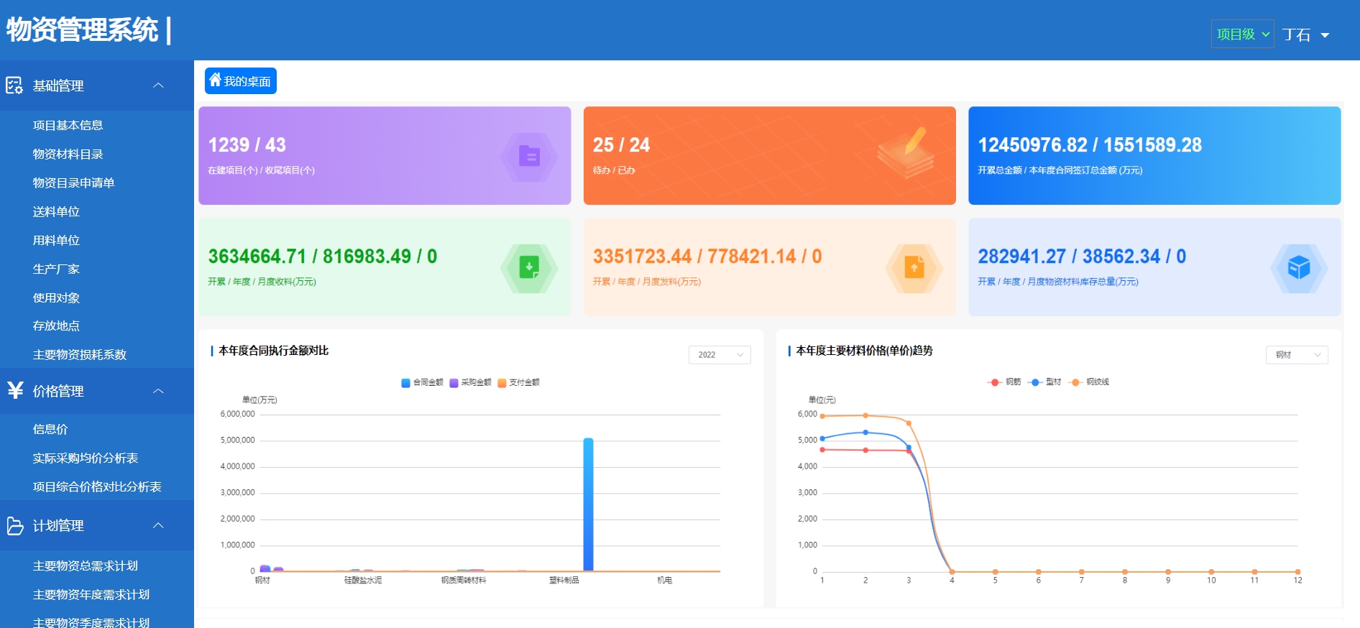The width and height of the screenshot is (1360, 628).
Task: Toggle 合同金额 legend series
Action: coord(422,382)
